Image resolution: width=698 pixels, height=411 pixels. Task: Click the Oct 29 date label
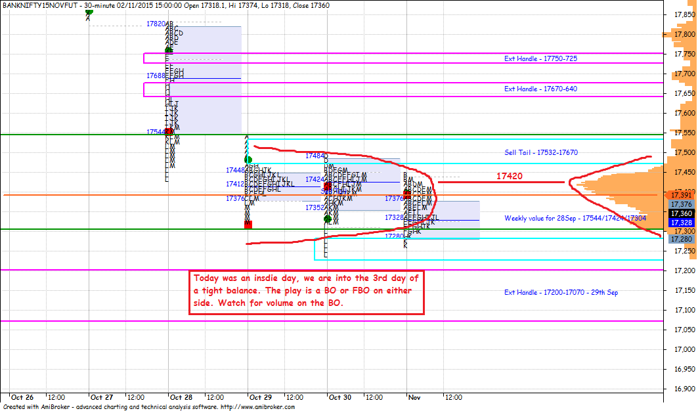click(261, 397)
